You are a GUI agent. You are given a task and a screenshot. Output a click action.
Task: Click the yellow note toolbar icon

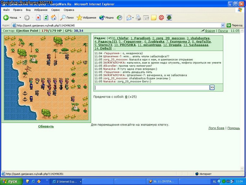[x=154, y=18]
